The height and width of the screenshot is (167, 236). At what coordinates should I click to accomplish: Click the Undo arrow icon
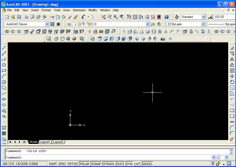point(83,17)
